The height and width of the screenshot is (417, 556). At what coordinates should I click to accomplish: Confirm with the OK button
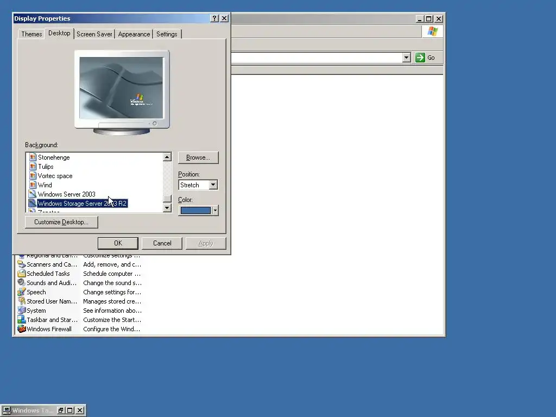pyautogui.click(x=118, y=243)
